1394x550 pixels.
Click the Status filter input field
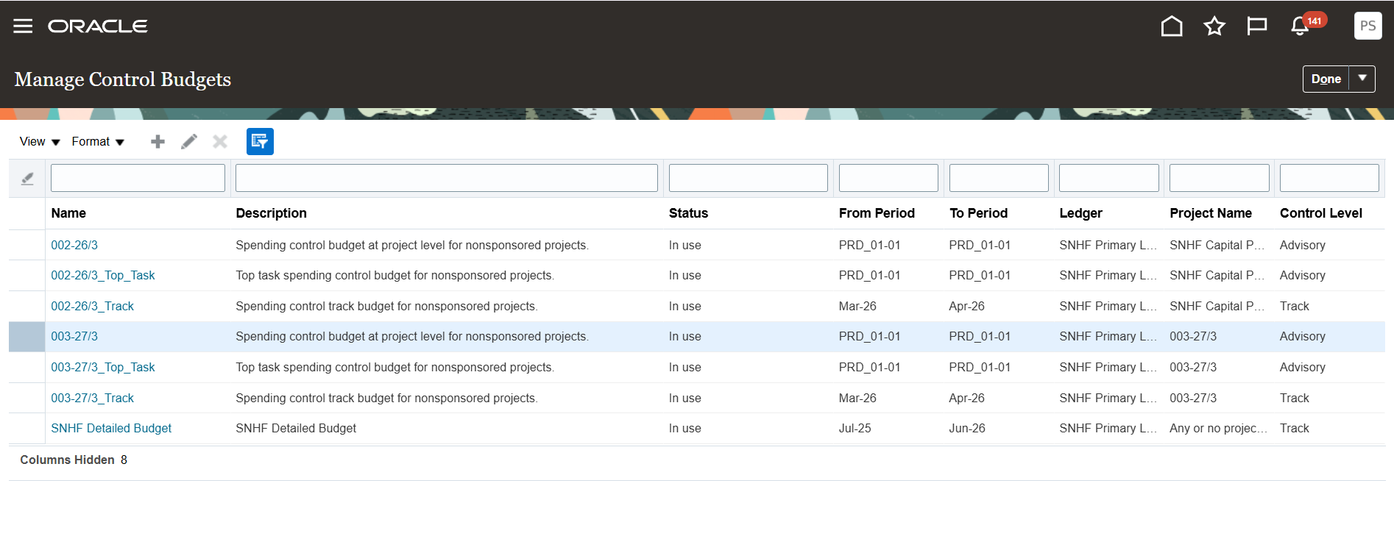pyautogui.click(x=749, y=178)
